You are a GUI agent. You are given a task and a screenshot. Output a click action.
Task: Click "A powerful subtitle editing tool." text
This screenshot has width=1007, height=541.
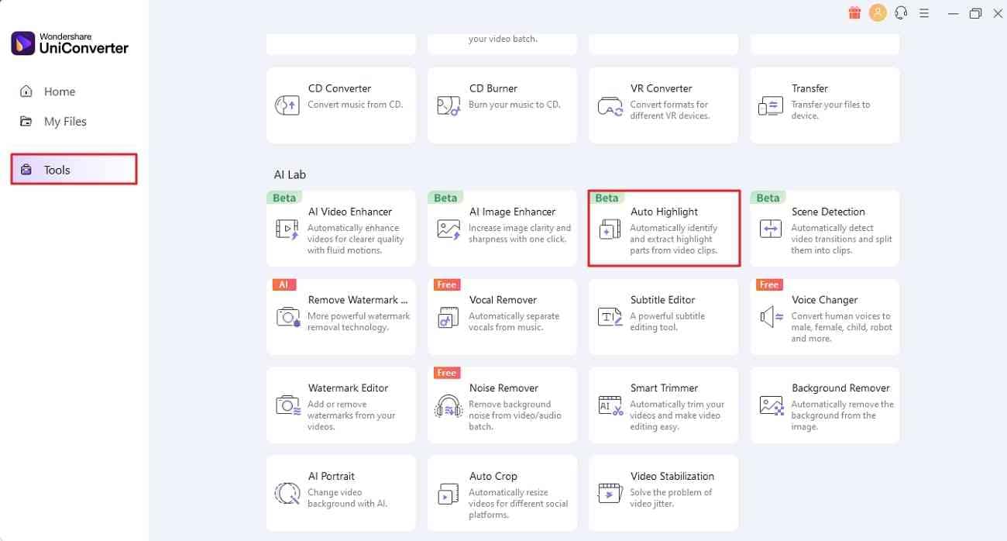(667, 322)
